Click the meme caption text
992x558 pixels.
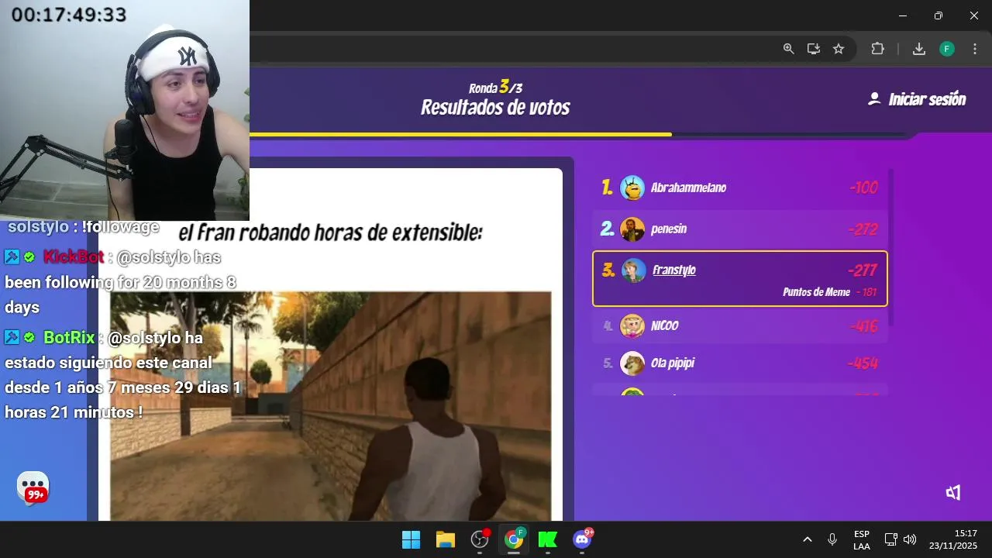click(x=330, y=232)
